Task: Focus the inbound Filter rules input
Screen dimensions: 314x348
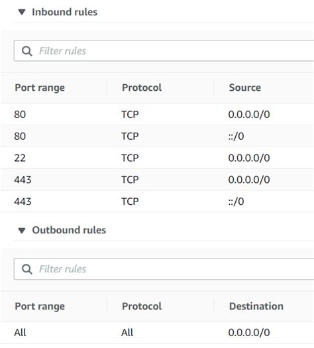Action: coord(164,51)
